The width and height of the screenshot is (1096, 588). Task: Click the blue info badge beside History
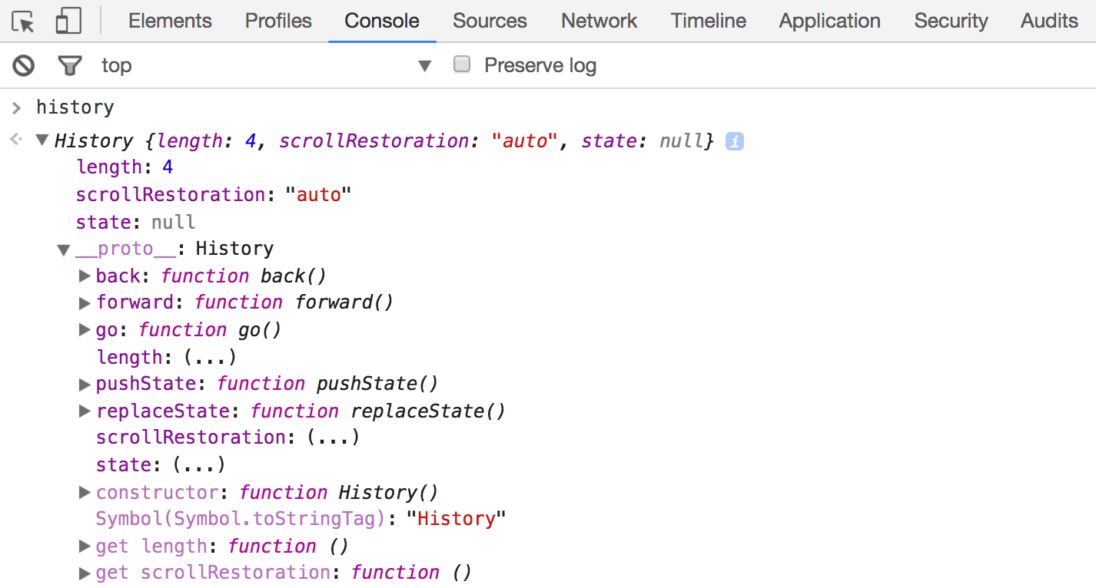(735, 142)
